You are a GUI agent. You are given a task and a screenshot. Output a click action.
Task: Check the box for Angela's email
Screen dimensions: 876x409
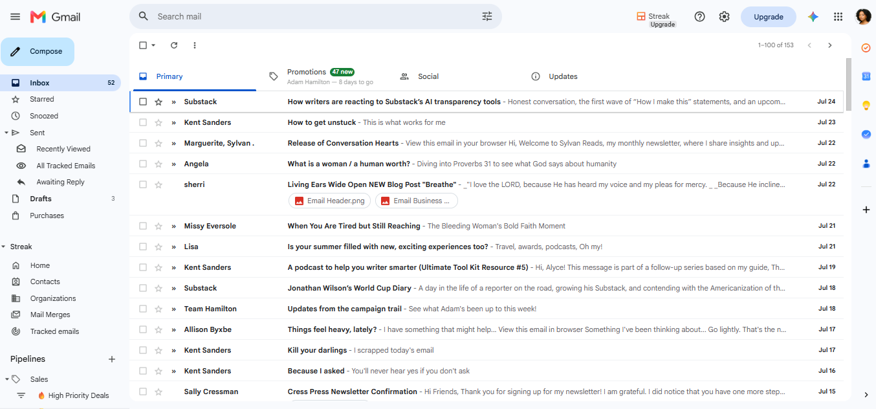143,164
